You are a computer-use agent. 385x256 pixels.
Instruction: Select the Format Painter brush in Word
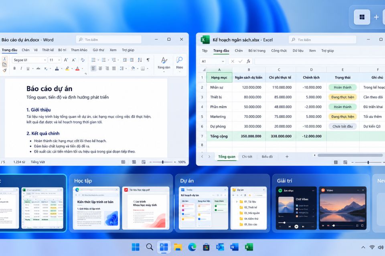tap(4, 70)
